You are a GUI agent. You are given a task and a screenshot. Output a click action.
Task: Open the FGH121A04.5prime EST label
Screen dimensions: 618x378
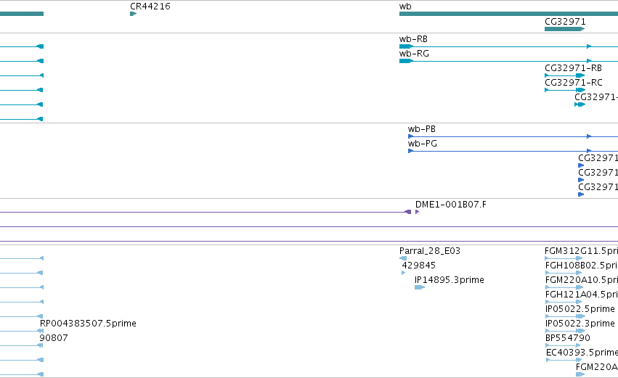pos(582,295)
